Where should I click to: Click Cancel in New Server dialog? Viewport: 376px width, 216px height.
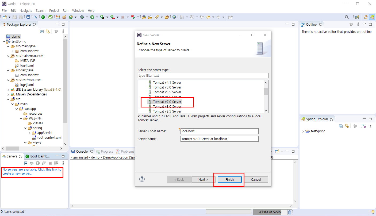click(256, 179)
